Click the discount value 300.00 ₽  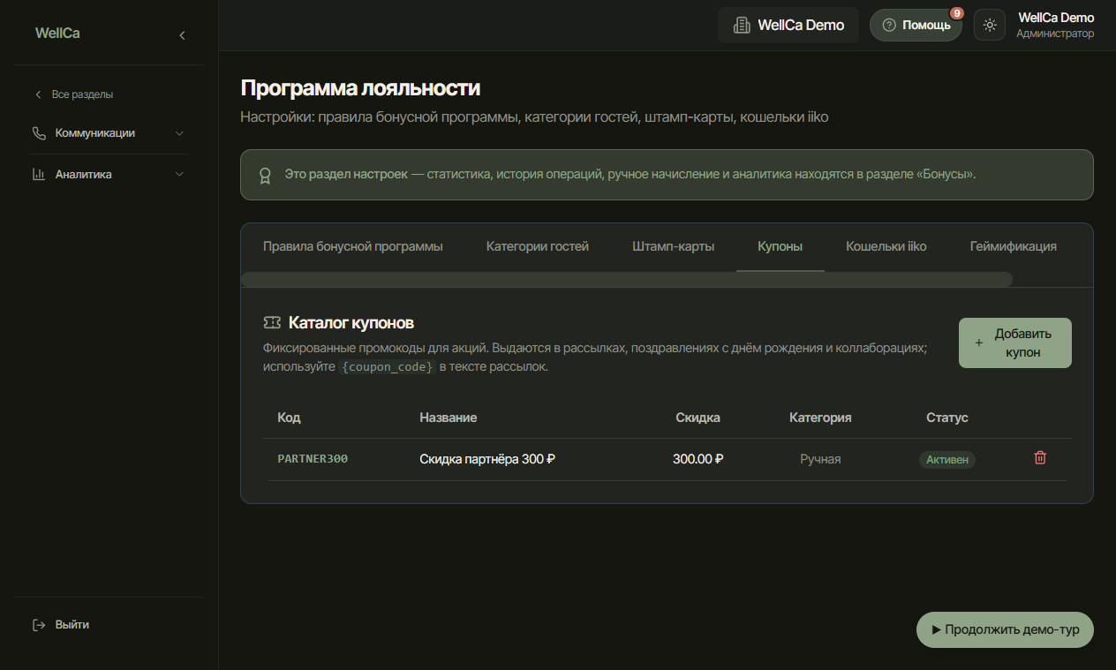pyautogui.click(x=697, y=459)
